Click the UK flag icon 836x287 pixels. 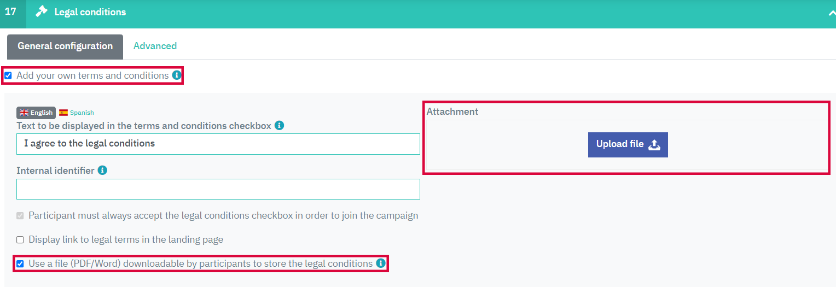coord(24,113)
